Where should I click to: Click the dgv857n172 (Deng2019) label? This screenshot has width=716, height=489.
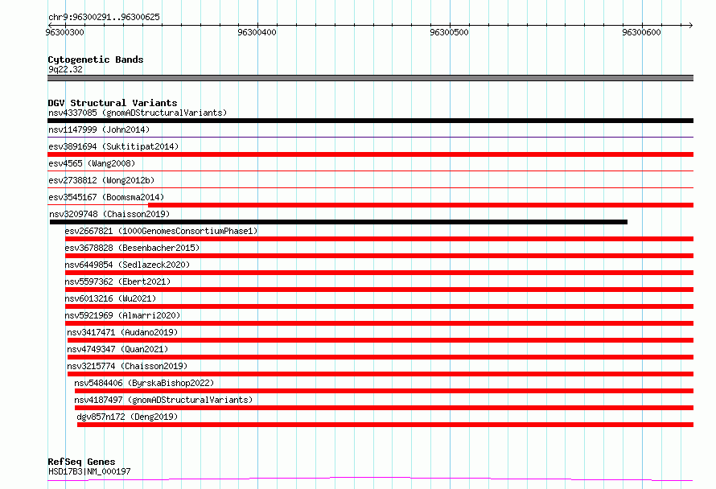click(127, 417)
